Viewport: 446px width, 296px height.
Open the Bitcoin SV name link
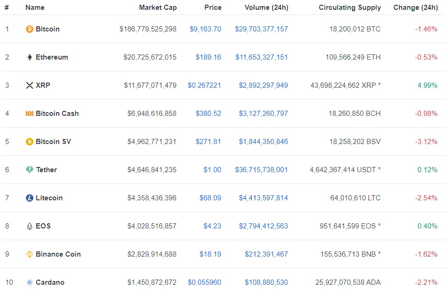click(x=53, y=142)
